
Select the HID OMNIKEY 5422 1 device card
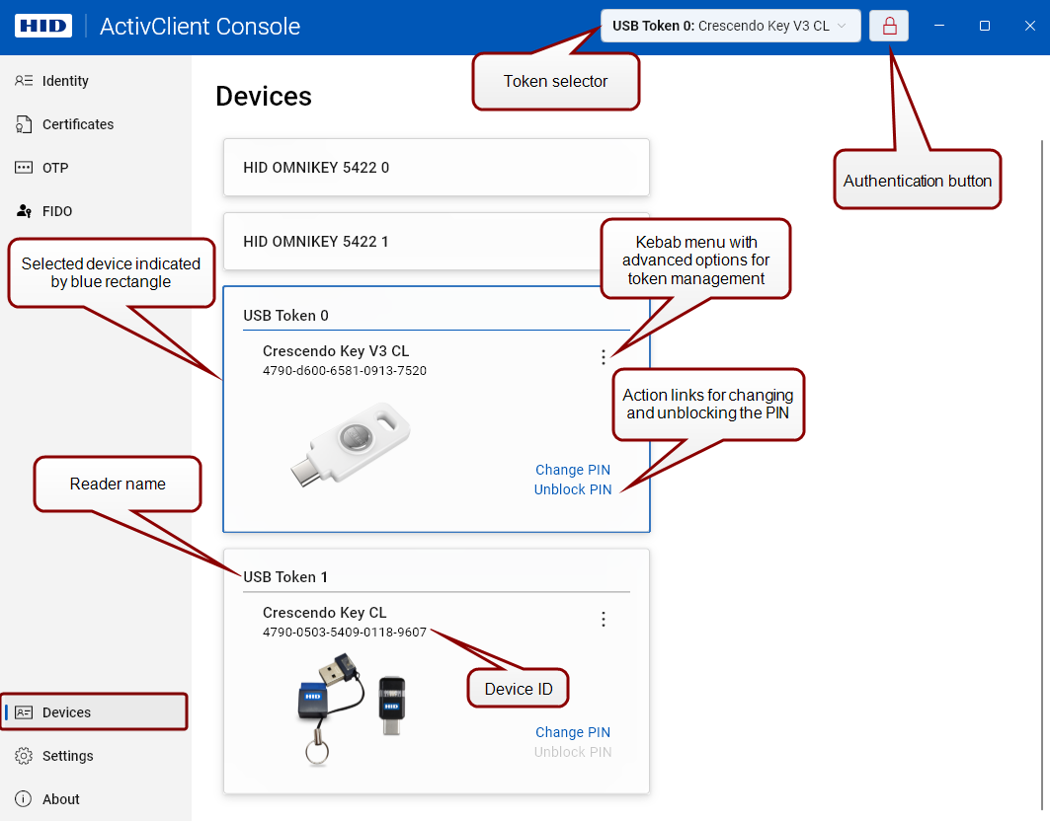click(x=437, y=242)
